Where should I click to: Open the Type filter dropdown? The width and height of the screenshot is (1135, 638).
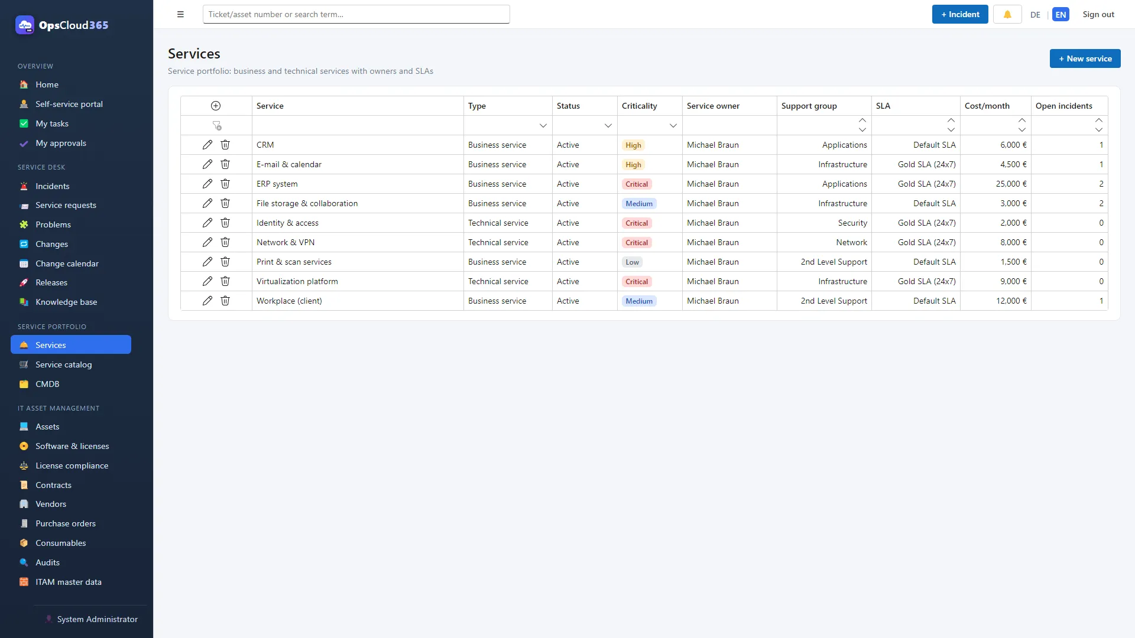[x=543, y=125]
